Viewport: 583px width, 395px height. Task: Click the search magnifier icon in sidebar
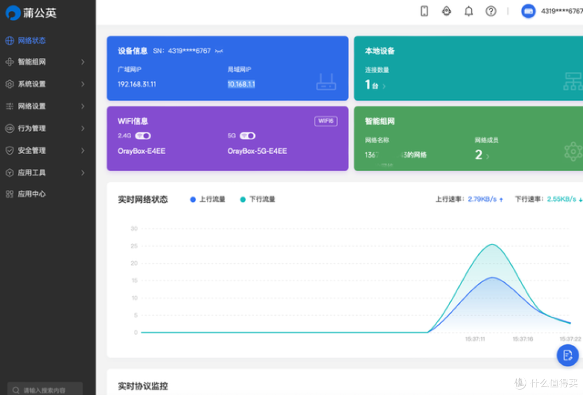click(16, 390)
